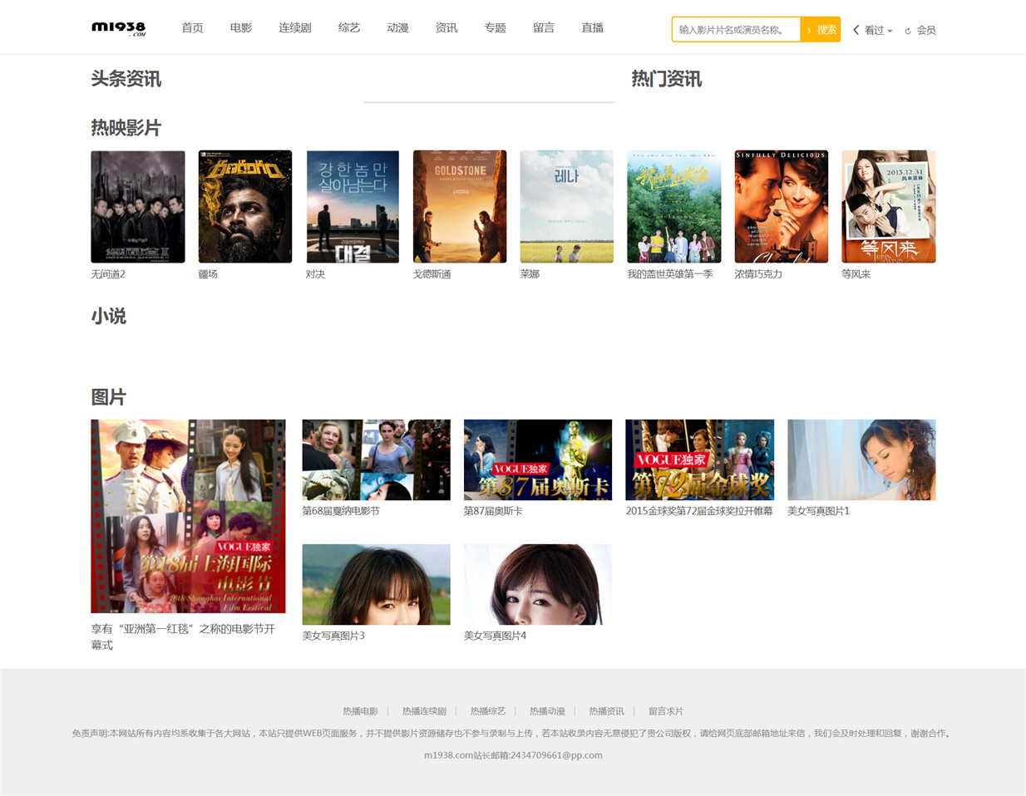Click the 小说 section heading
The image size is (1026, 796).
(109, 317)
